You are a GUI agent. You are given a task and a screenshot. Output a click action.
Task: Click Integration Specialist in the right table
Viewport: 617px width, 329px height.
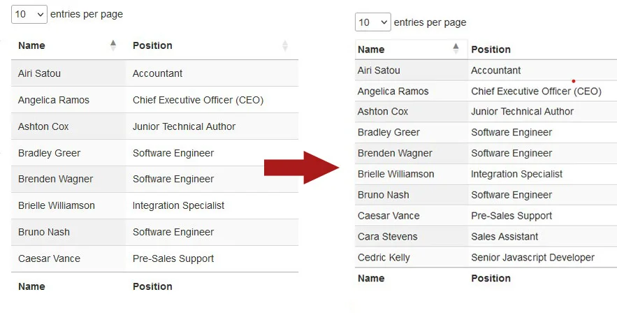(516, 174)
